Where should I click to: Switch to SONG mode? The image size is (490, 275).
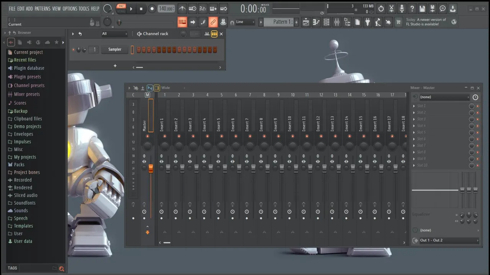pyautogui.click(x=121, y=11)
